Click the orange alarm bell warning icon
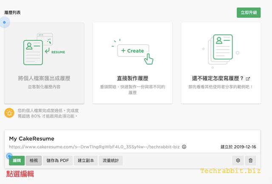The width and height of the screenshot is (272, 184). (x=9, y=113)
